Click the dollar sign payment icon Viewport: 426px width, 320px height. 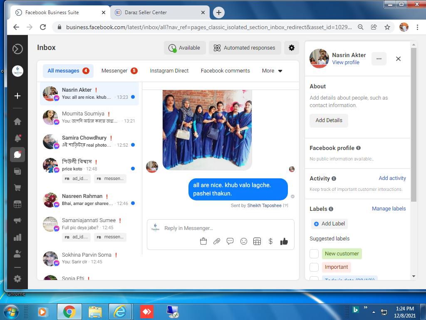pos(270,241)
